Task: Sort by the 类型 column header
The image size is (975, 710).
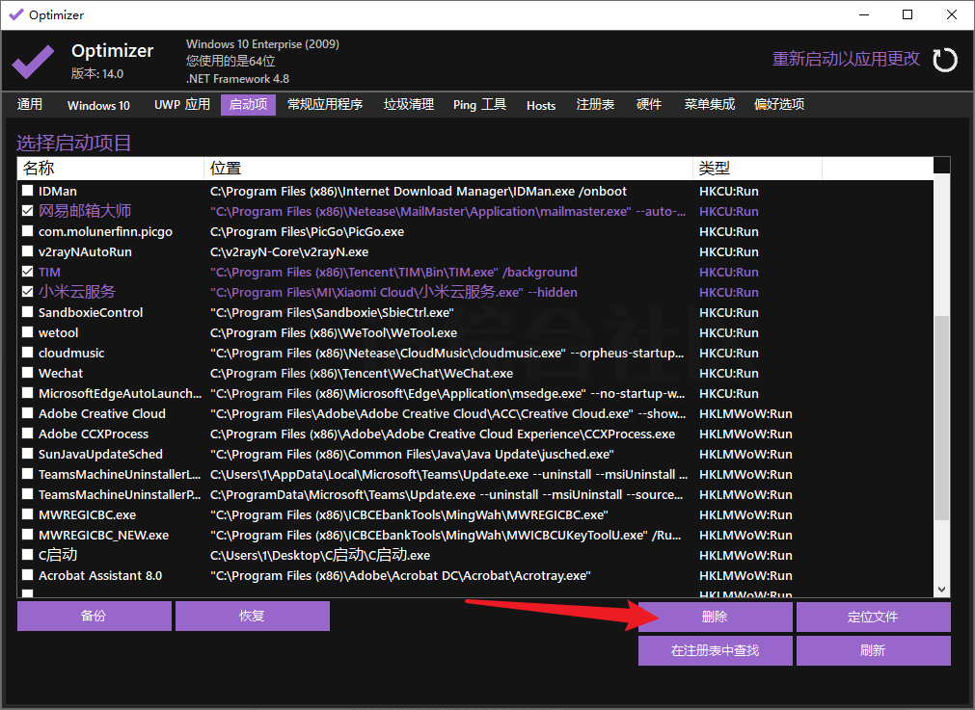Action: (x=757, y=168)
